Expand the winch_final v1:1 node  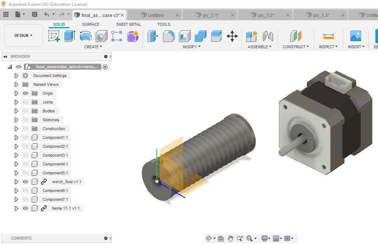tap(16, 182)
